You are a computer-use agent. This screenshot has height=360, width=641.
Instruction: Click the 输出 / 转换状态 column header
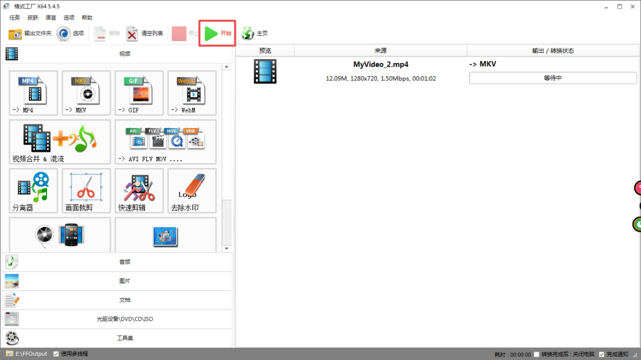pos(553,51)
